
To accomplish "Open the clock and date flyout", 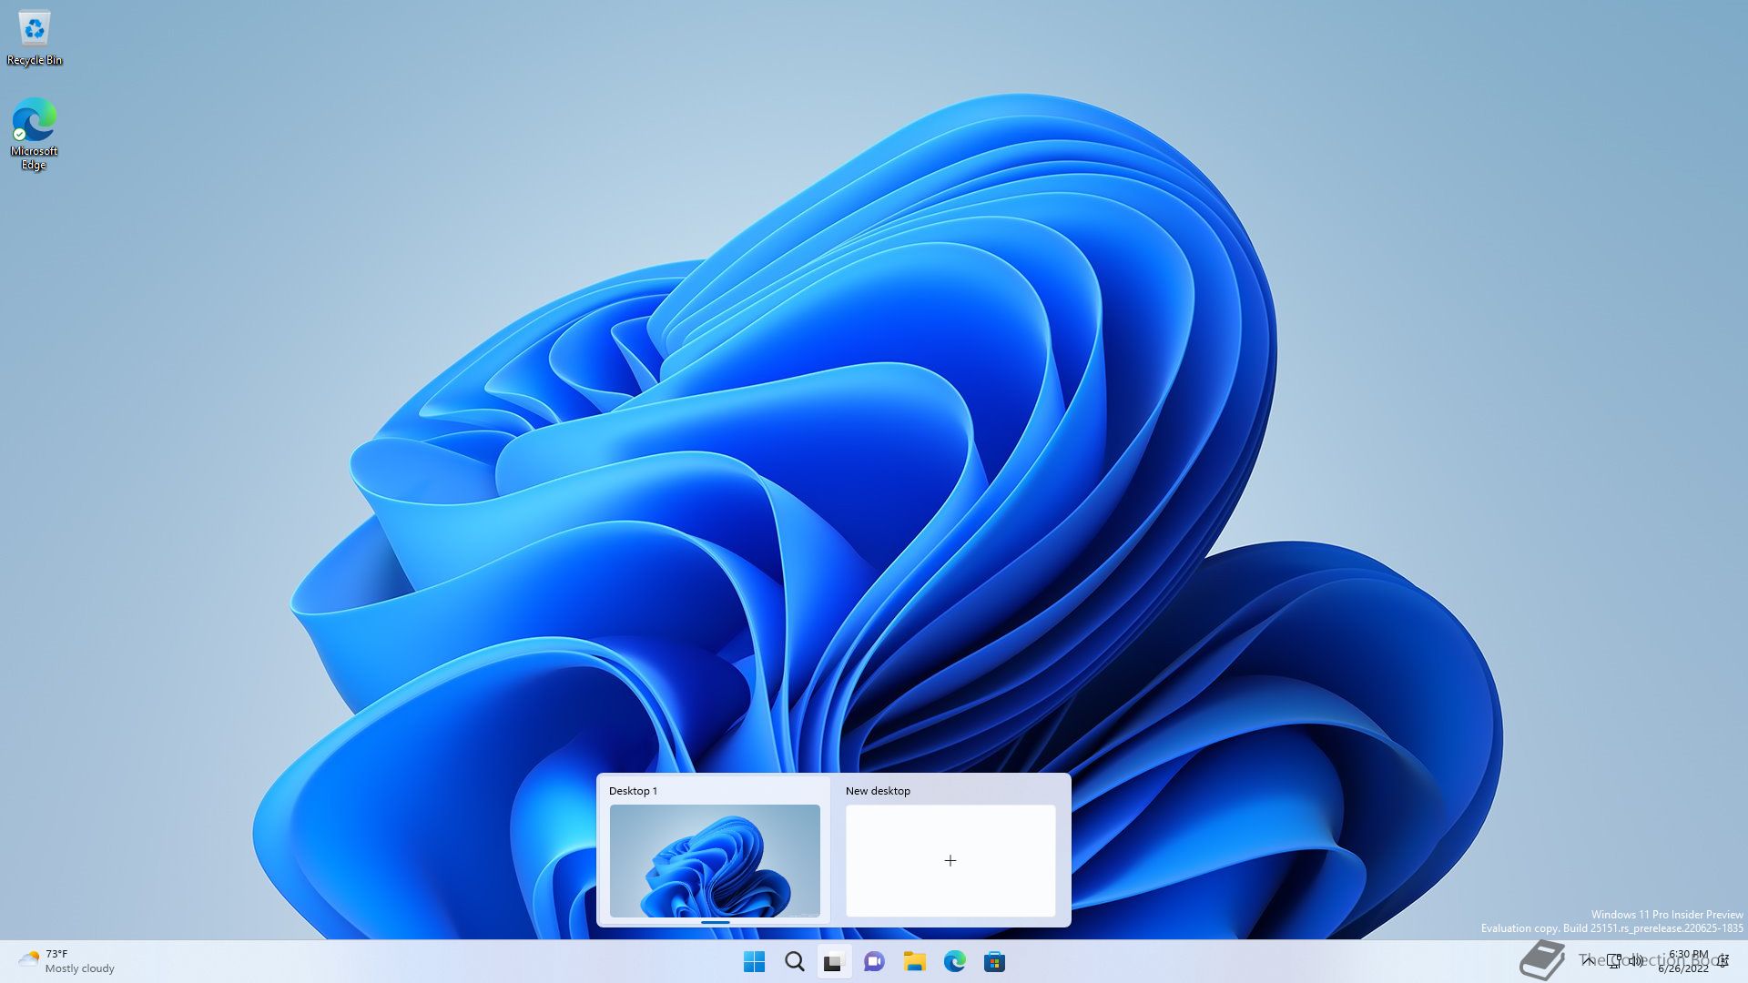I will (1686, 961).
